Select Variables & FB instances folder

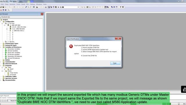[13, 47]
